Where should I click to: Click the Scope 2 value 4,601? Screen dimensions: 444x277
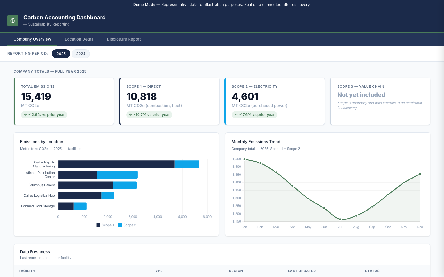click(x=245, y=97)
